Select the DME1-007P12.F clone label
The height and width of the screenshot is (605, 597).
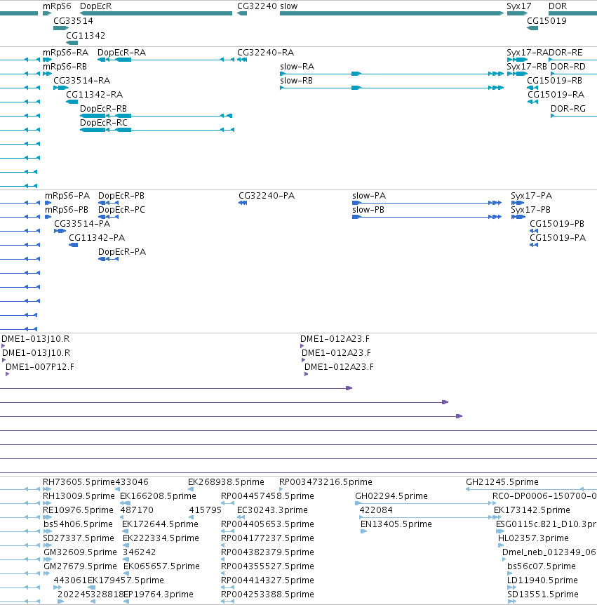click(40, 366)
